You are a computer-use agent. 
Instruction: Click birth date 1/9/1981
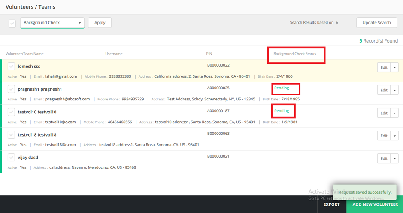coord(289,122)
